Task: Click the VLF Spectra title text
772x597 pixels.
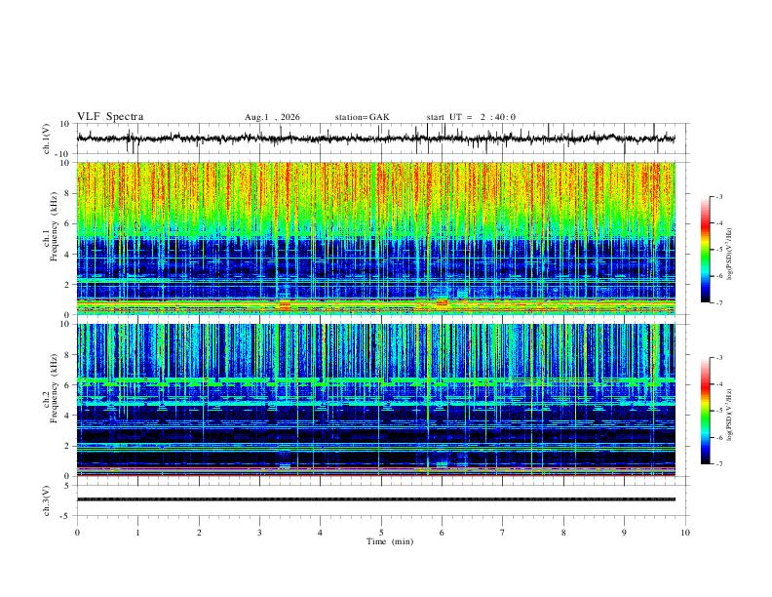Action: 110,117
